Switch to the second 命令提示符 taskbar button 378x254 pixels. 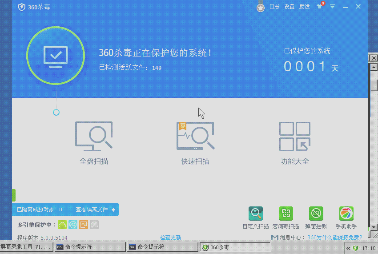162,247
